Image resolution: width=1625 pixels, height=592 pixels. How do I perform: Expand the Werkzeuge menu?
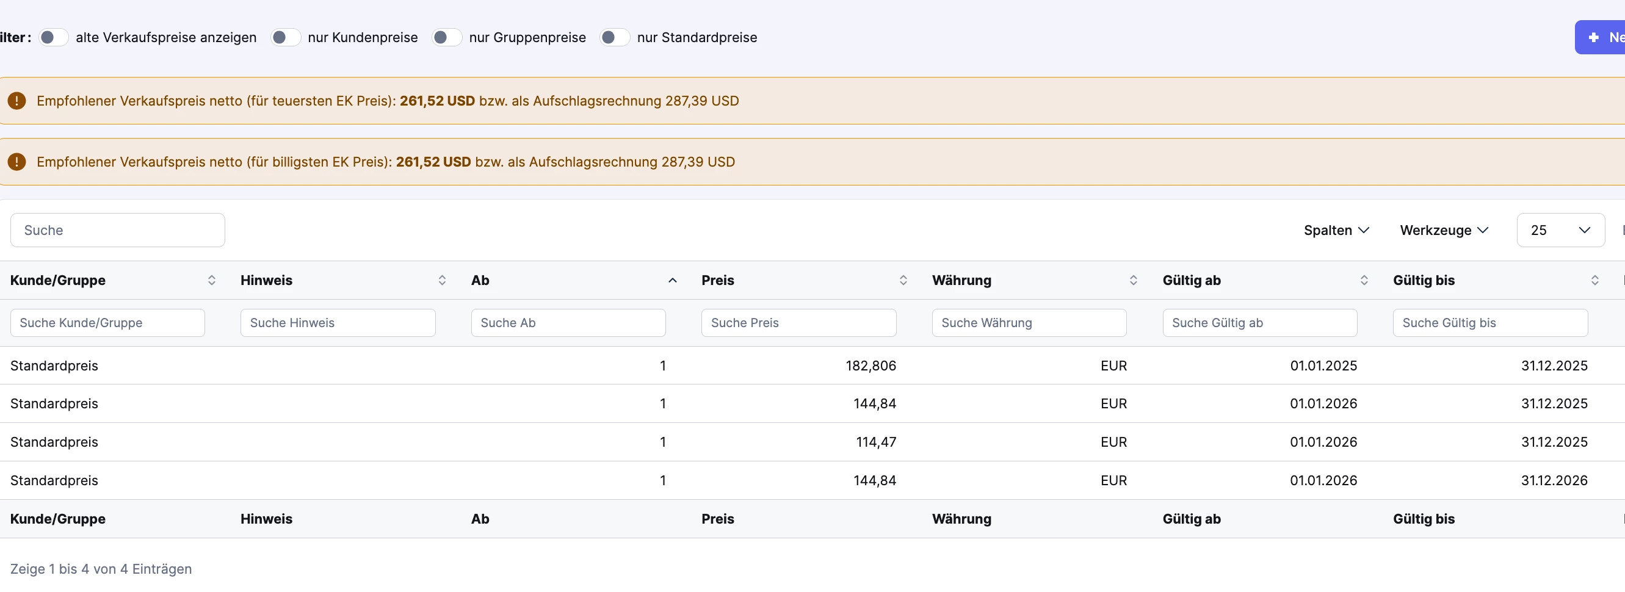click(1444, 231)
